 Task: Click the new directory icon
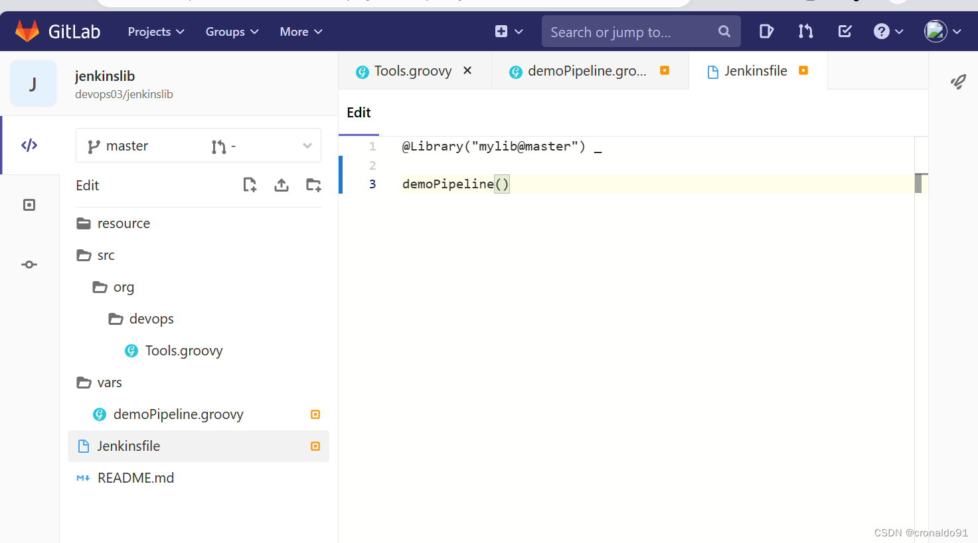(313, 185)
